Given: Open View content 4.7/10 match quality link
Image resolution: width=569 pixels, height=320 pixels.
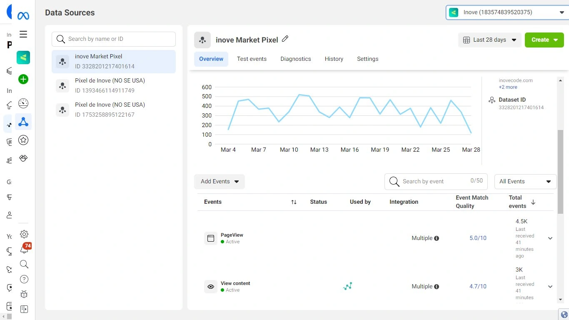Looking at the screenshot, I should 478,287.
